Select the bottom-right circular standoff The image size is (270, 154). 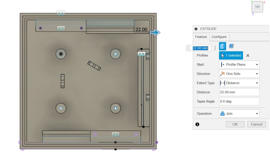[x=115, y=108]
